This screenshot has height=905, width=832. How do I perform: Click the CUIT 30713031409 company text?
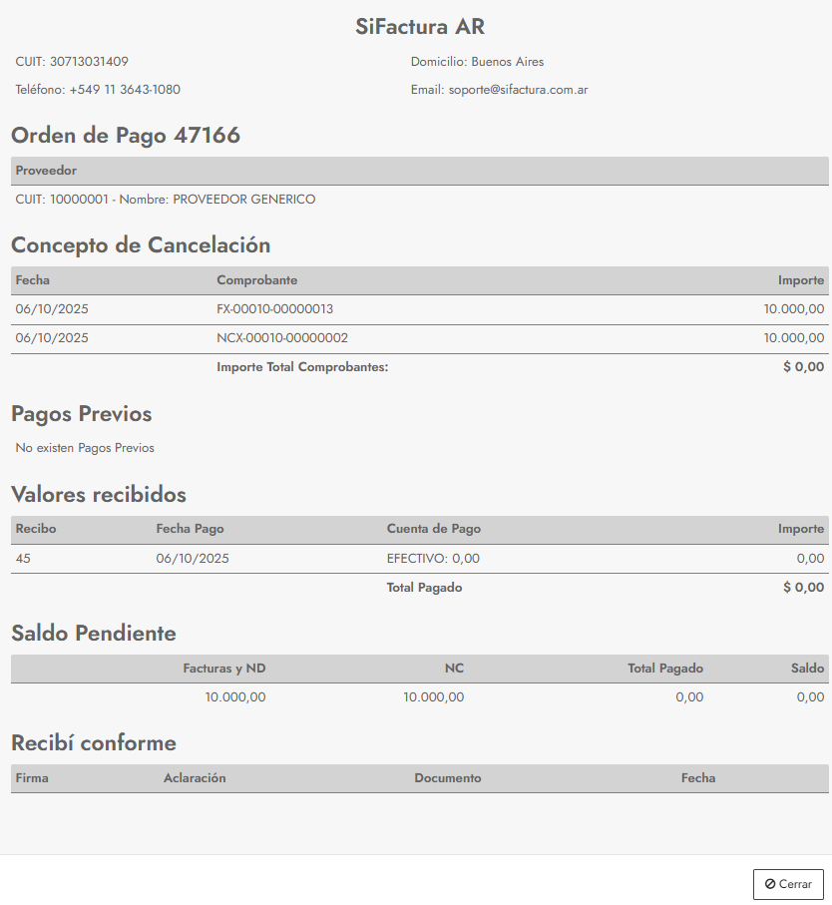[72, 62]
